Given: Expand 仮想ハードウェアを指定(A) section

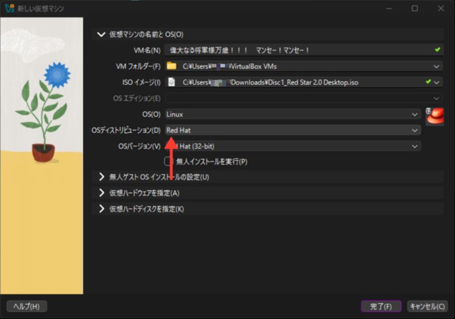Looking at the screenshot, I should tap(101, 193).
